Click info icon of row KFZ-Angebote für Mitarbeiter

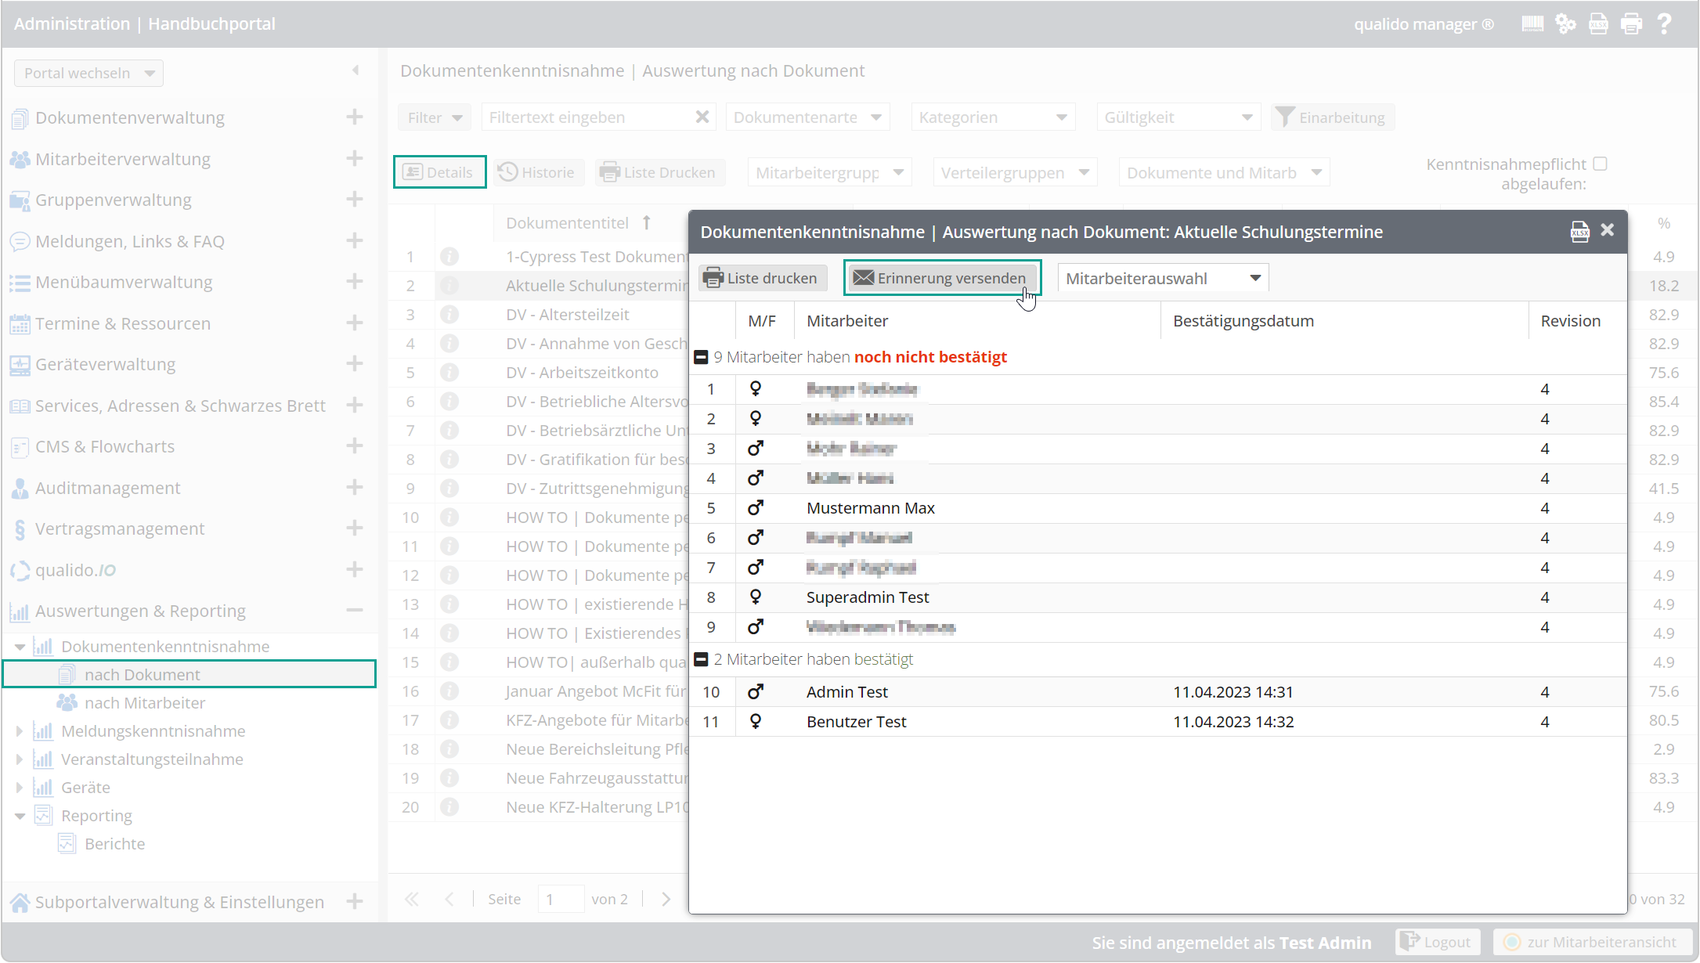point(449,720)
